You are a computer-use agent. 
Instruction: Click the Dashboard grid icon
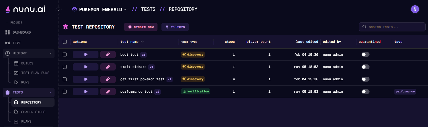pos(7,32)
